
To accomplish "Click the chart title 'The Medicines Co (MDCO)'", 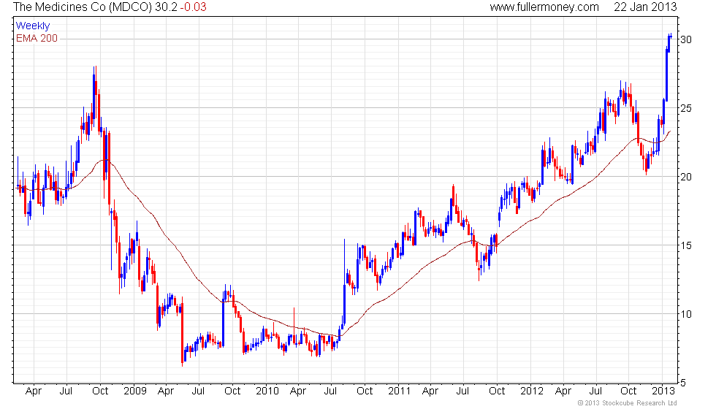I will pos(83,7).
